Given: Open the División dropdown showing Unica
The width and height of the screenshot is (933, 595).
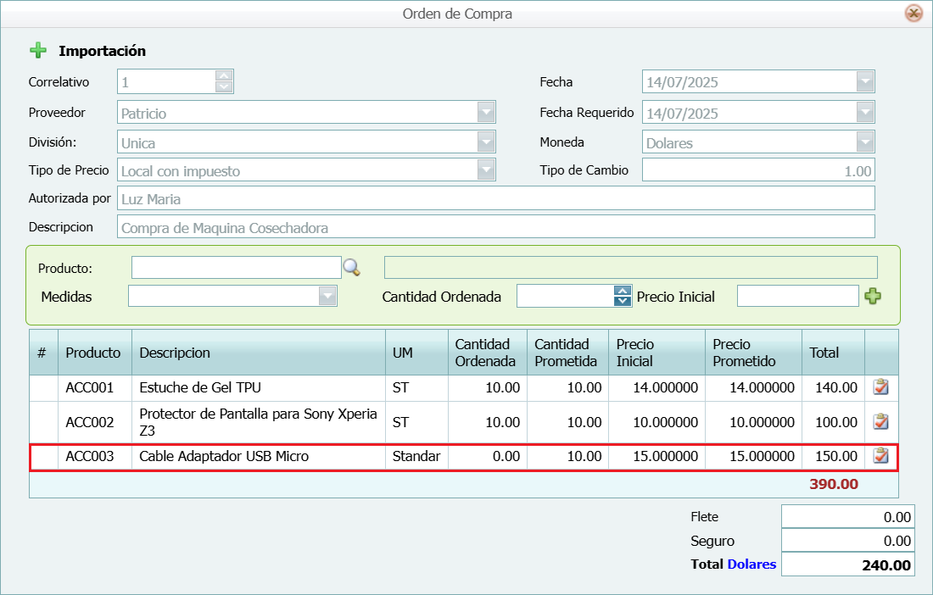Looking at the screenshot, I should point(486,142).
